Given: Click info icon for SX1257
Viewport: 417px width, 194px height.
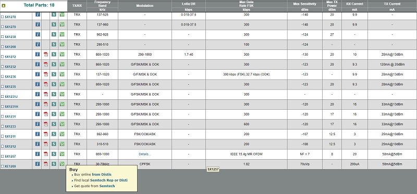Looking at the screenshot, I should click(x=38, y=154).
